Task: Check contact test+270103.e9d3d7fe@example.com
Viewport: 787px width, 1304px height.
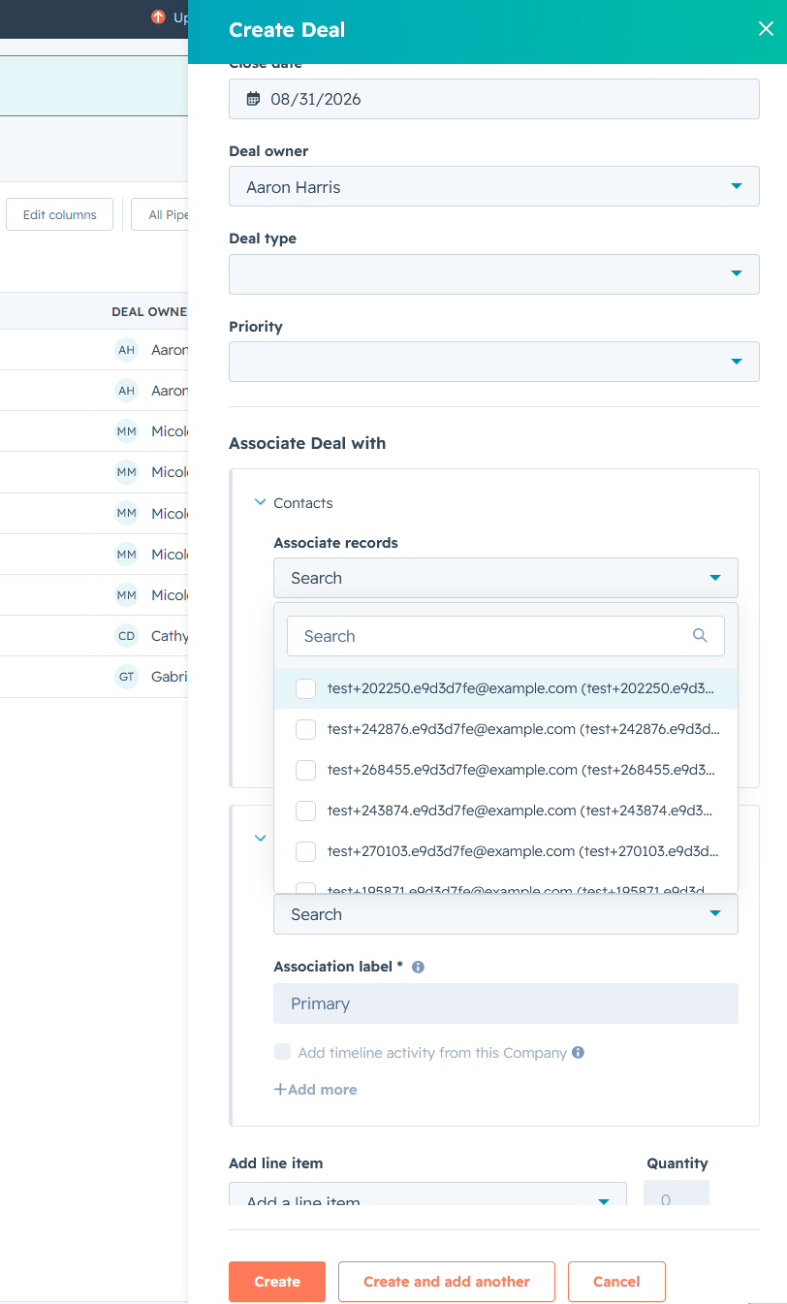Action: tap(305, 851)
